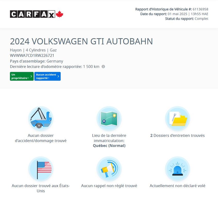Click the odometer info circle icon
Viewport: 218px width, 197px height.
103,67
